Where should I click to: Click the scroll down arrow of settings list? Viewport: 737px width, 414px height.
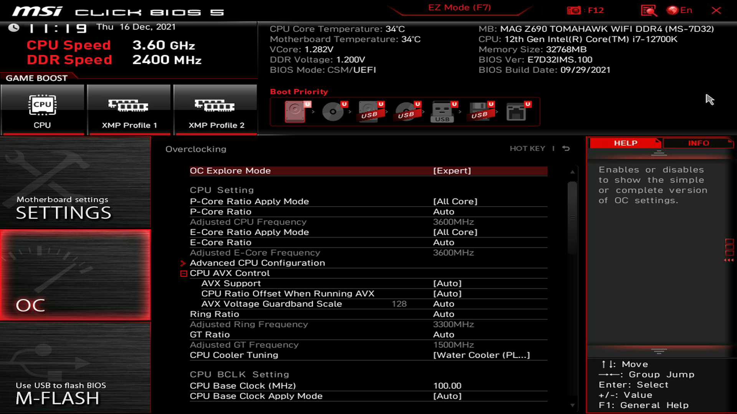point(572,405)
